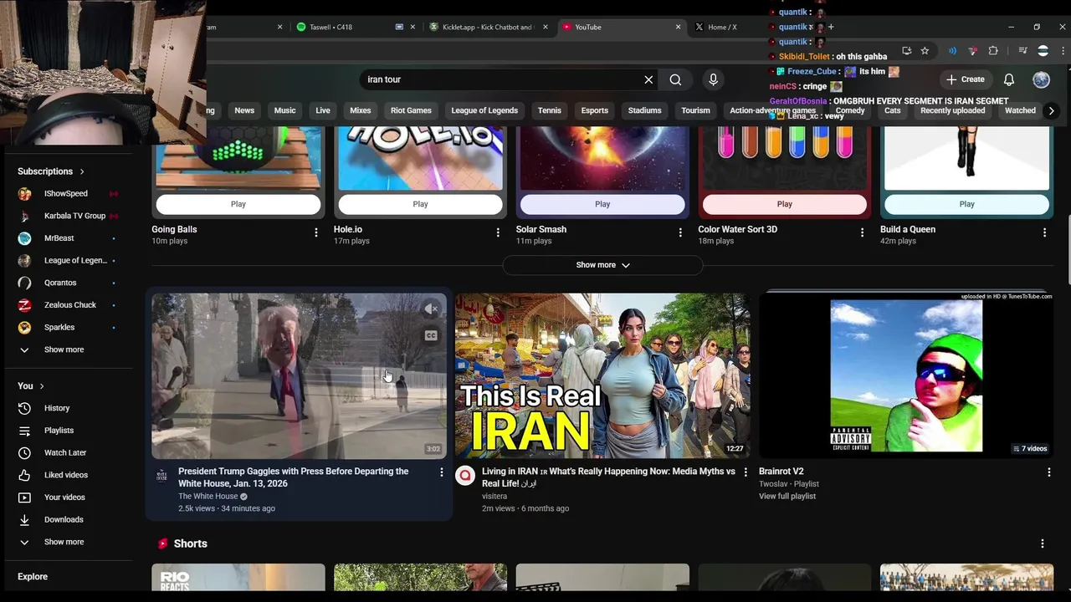Switch to the Kicklet.app browser tab
1071x602 pixels.
click(485, 27)
